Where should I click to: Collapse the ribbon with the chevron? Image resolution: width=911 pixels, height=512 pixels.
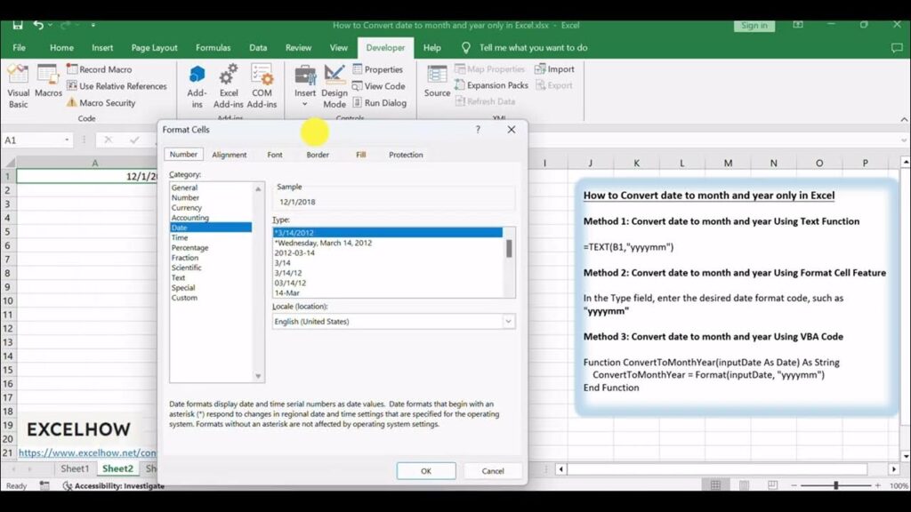pyautogui.click(x=904, y=119)
